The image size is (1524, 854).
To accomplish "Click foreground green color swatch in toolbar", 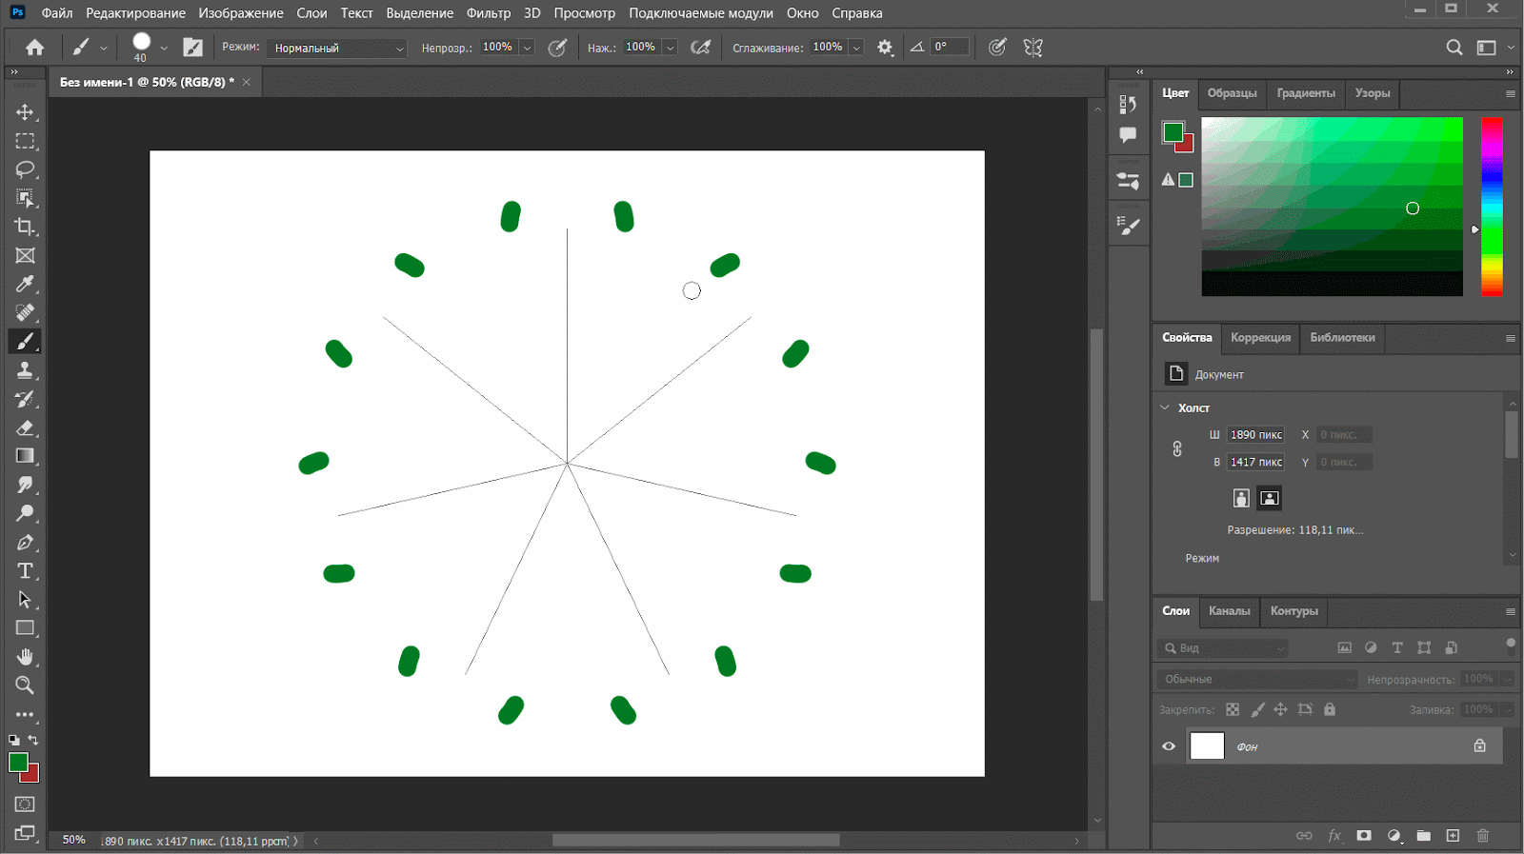I will tap(18, 762).
